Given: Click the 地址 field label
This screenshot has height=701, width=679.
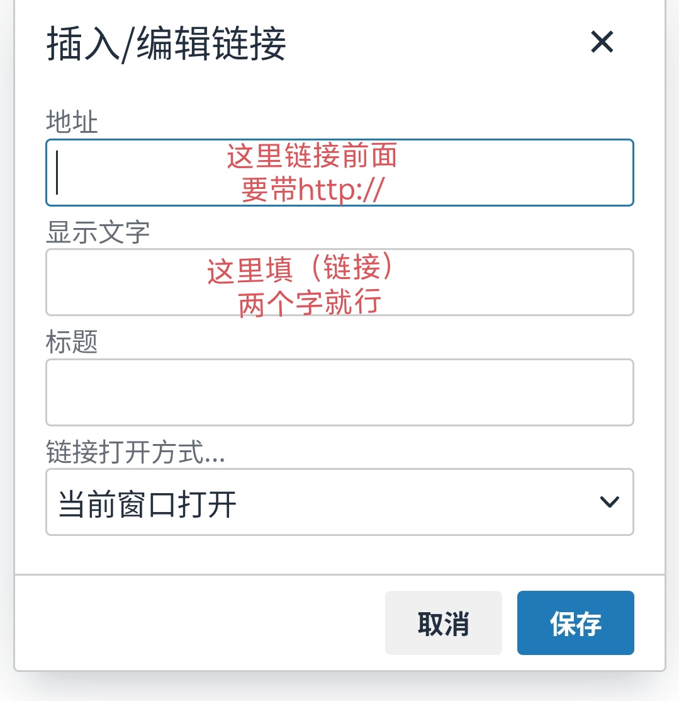Looking at the screenshot, I should coord(72,122).
